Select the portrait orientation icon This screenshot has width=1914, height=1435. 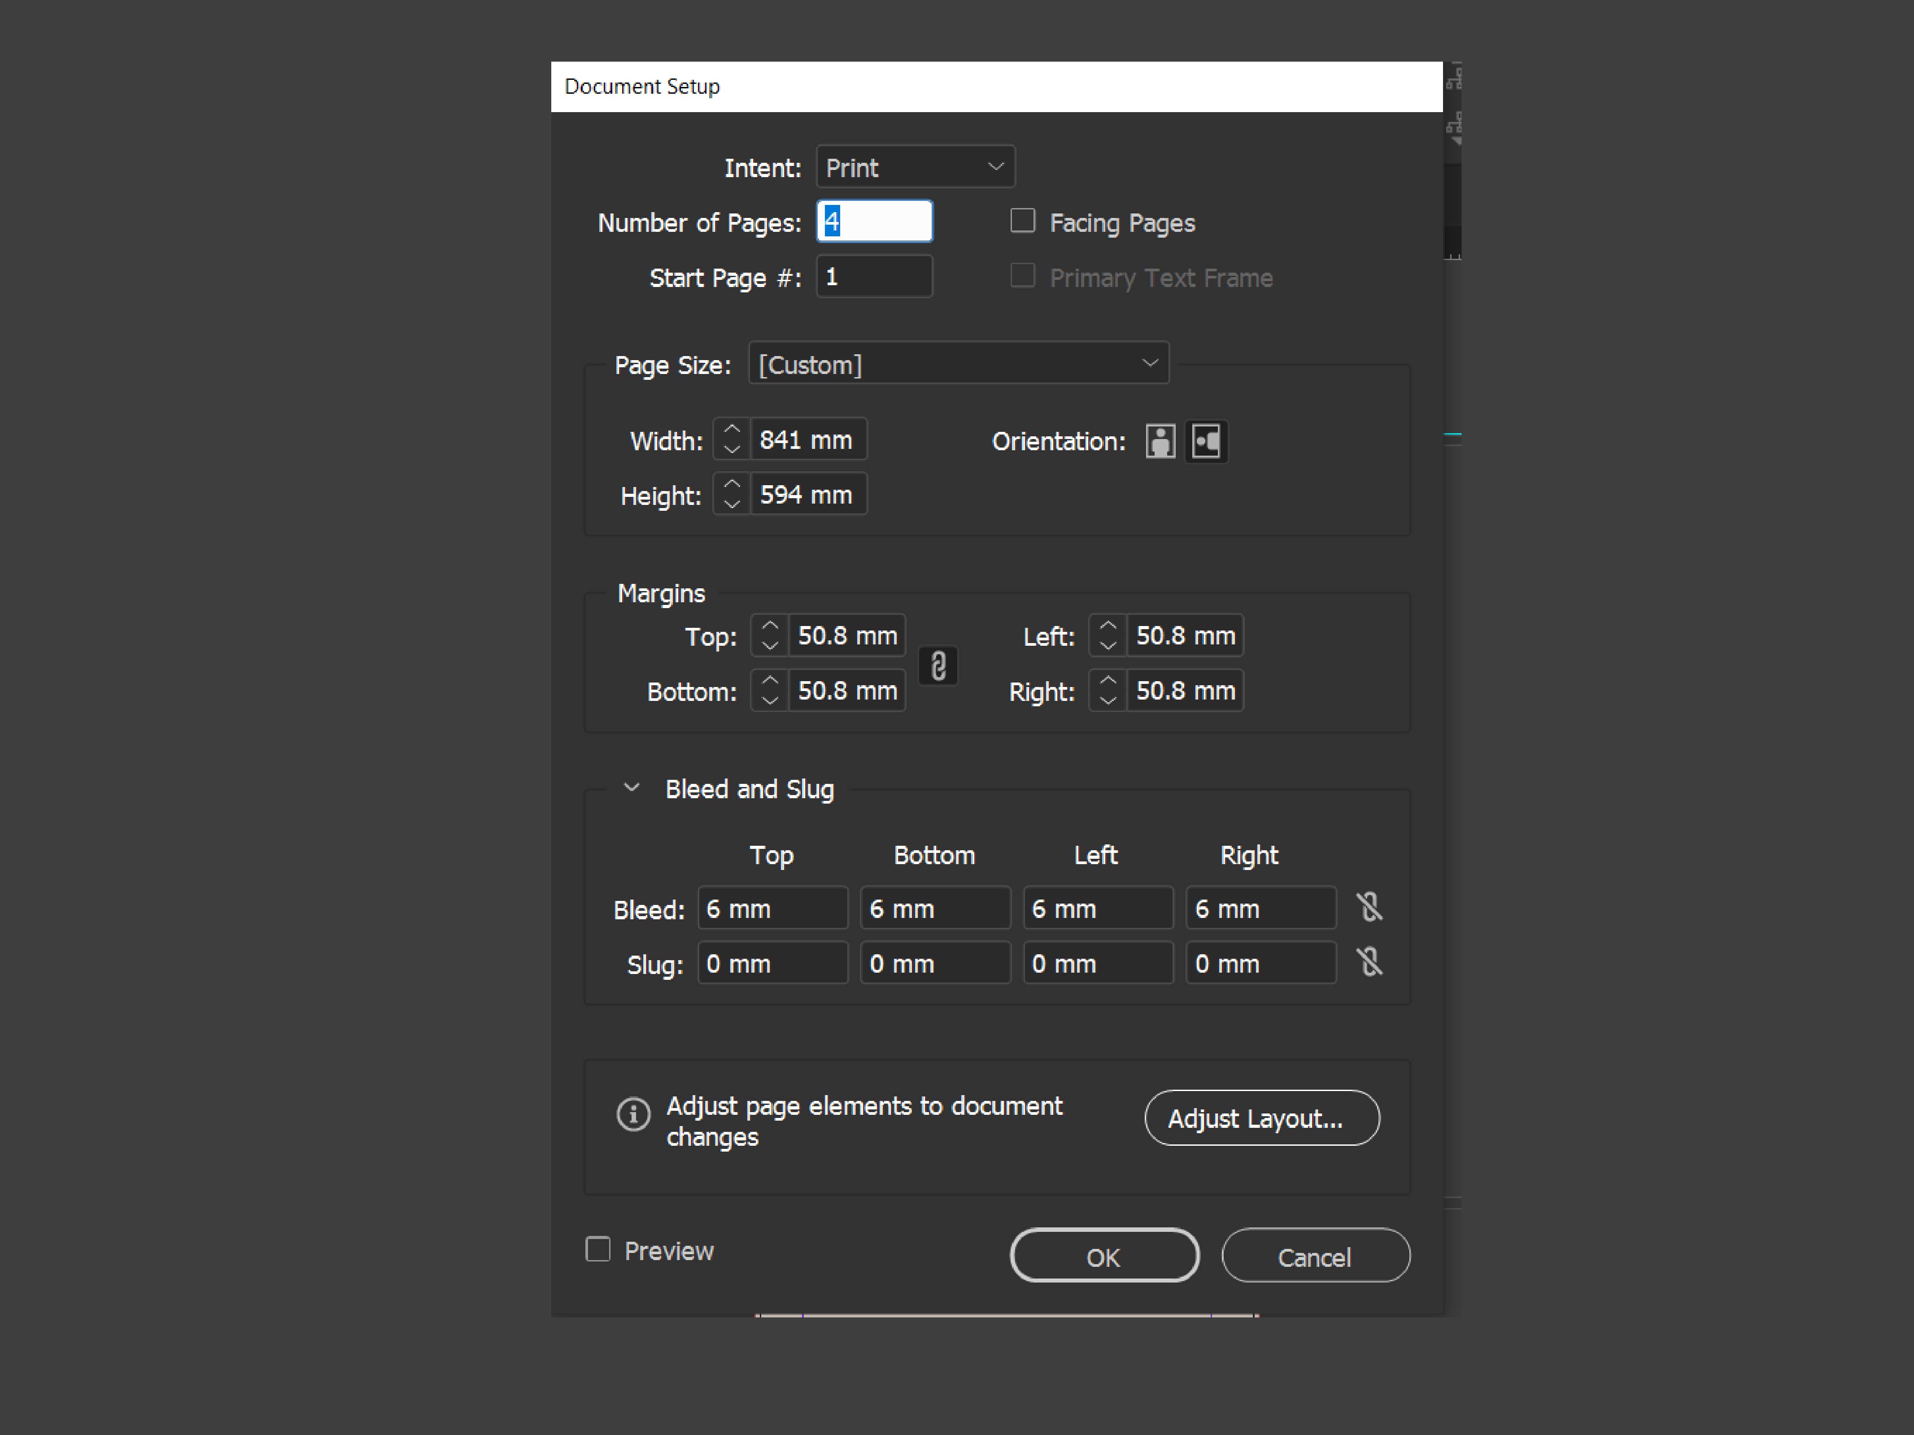tap(1160, 441)
